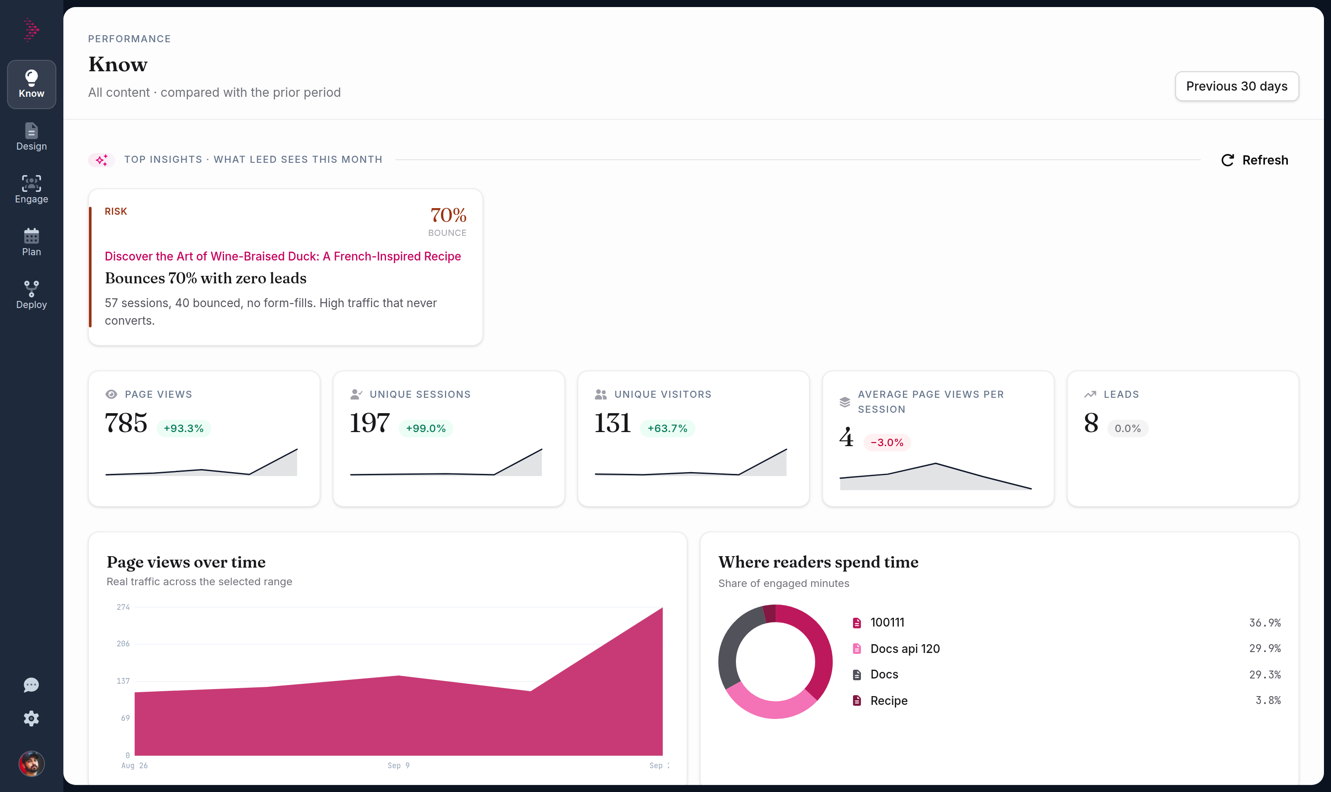Click the Page views over time heading
Viewport: 1331px width, 792px height.
pyautogui.click(x=186, y=562)
